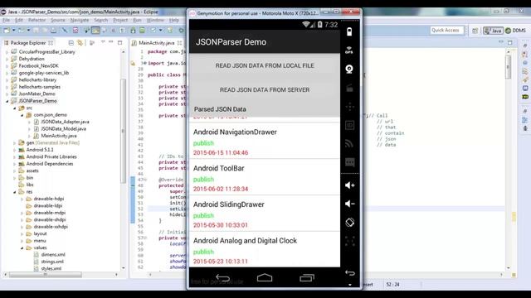The height and width of the screenshot is (298, 531).
Task: Select the MainActivity.java editor tab
Action: [x=157, y=43]
